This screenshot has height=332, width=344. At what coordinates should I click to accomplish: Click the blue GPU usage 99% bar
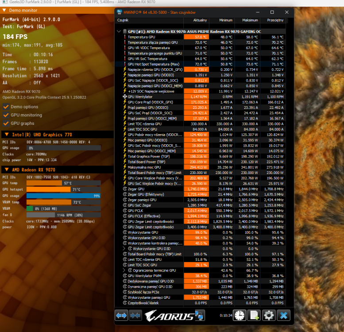point(64,196)
